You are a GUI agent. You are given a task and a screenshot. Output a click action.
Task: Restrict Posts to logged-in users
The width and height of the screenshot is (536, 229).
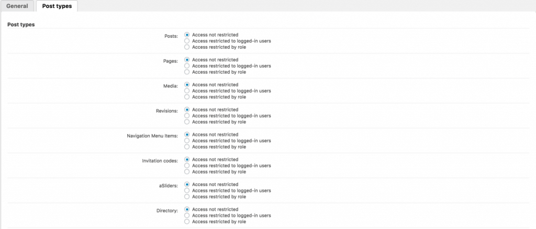click(x=187, y=41)
